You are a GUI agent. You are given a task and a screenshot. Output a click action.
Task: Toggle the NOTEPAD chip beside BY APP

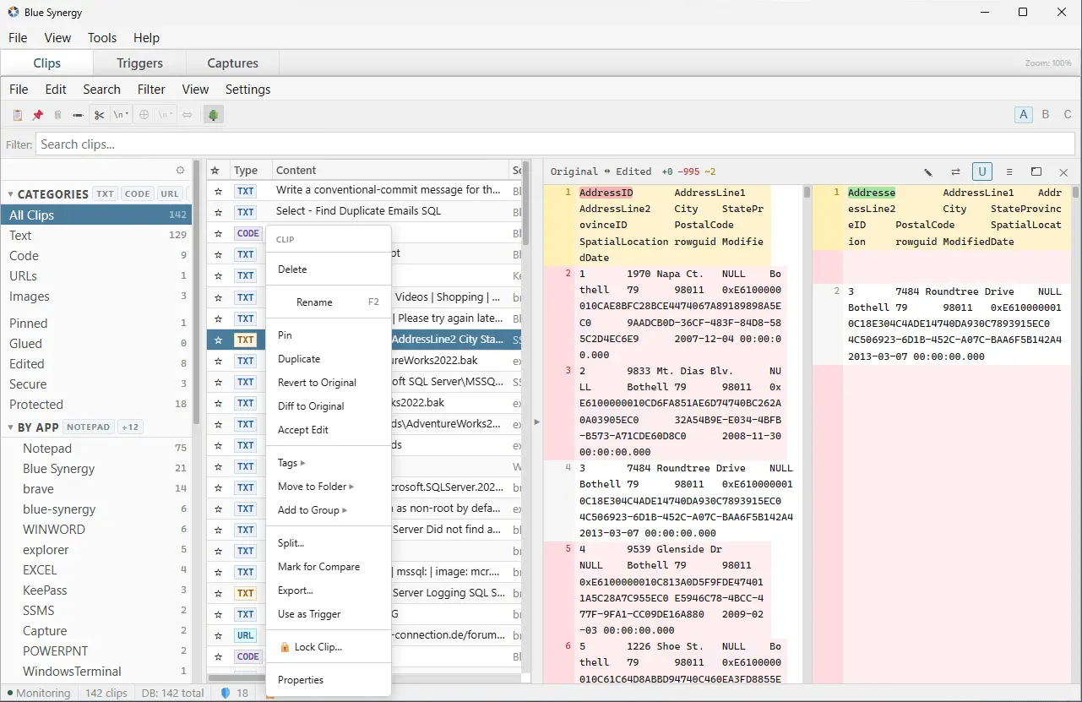[89, 427]
